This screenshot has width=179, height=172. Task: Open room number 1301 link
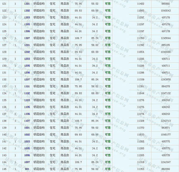pos(27,4)
